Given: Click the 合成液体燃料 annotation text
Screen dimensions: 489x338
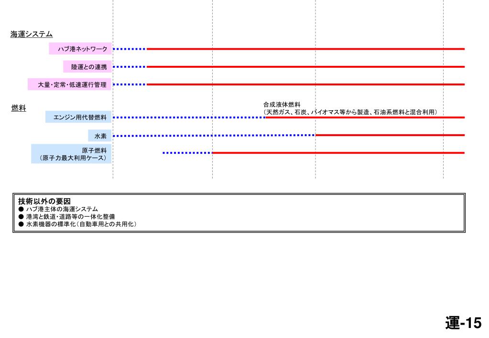Looking at the screenshot, I should 282,105.
